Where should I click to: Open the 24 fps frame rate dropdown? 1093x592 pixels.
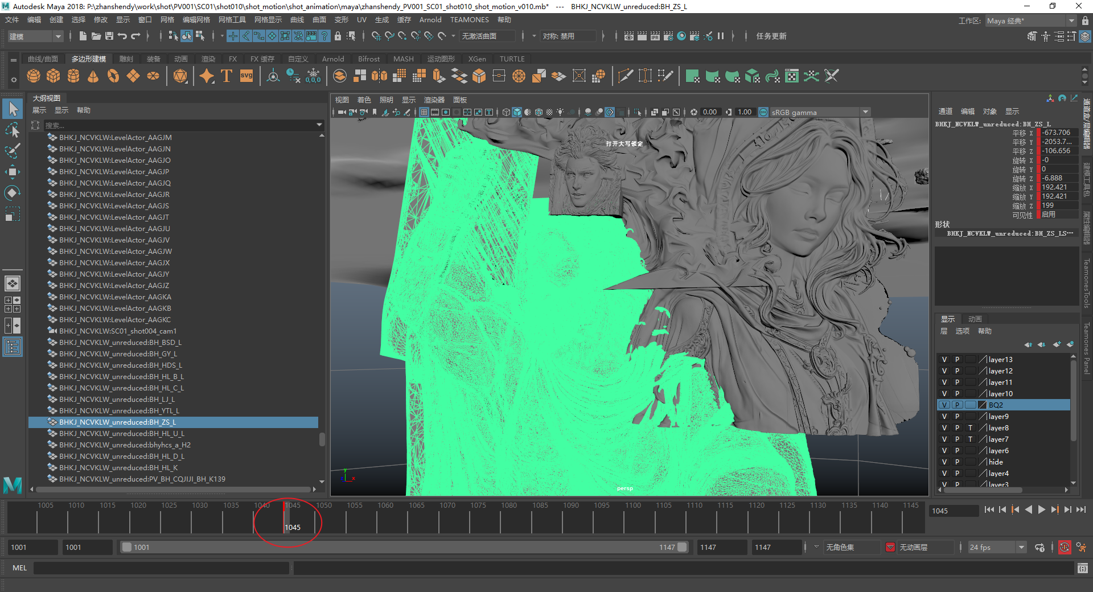[x=1021, y=548]
